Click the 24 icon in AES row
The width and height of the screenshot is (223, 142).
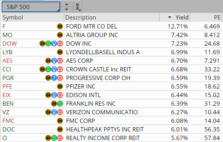[x=48, y=61]
